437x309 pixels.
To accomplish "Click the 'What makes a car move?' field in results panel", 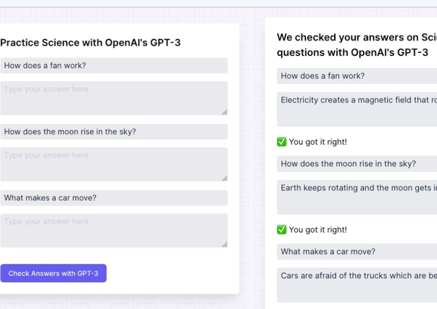I will (x=357, y=252).
